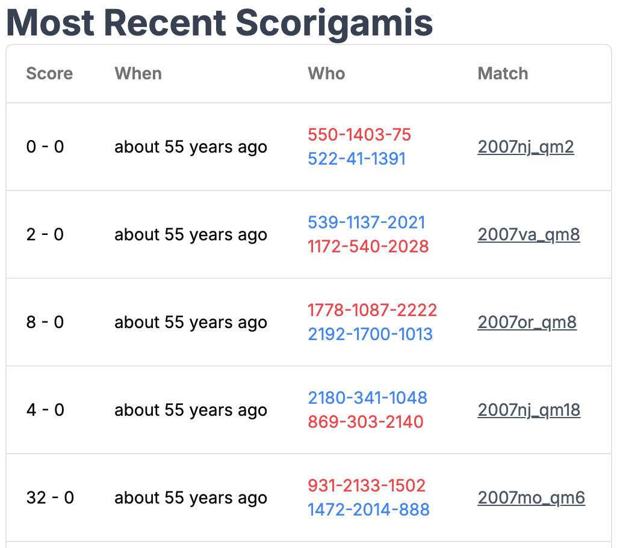Click the Who column header
Image resolution: width=620 pixels, height=548 pixels.
(x=327, y=74)
